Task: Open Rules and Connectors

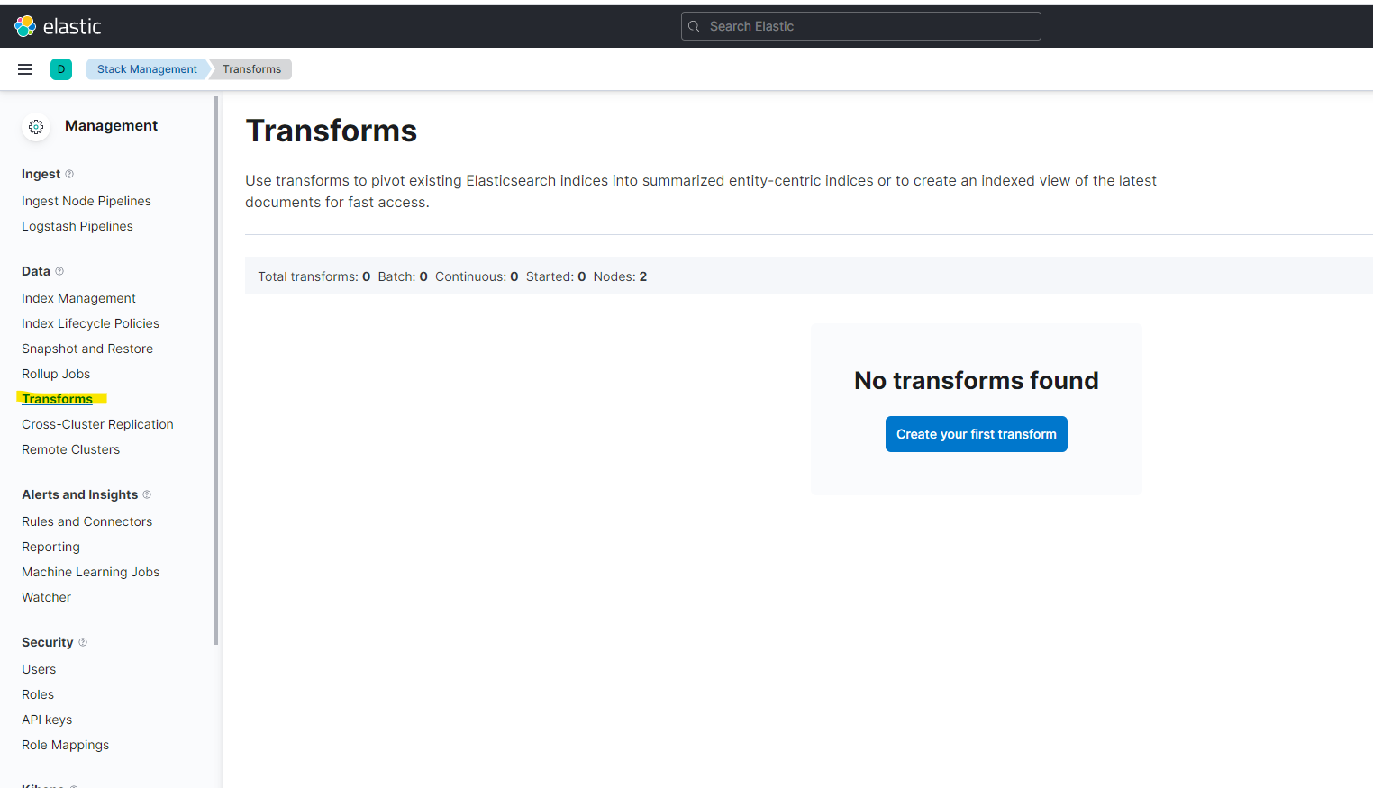Action: tap(86, 521)
